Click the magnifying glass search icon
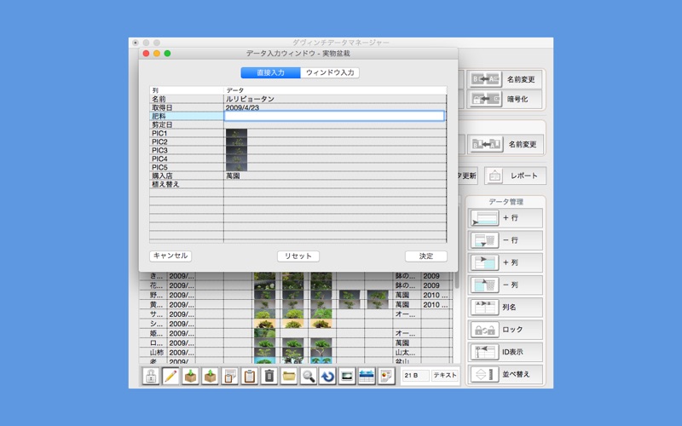682x426 pixels. pos(308,376)
